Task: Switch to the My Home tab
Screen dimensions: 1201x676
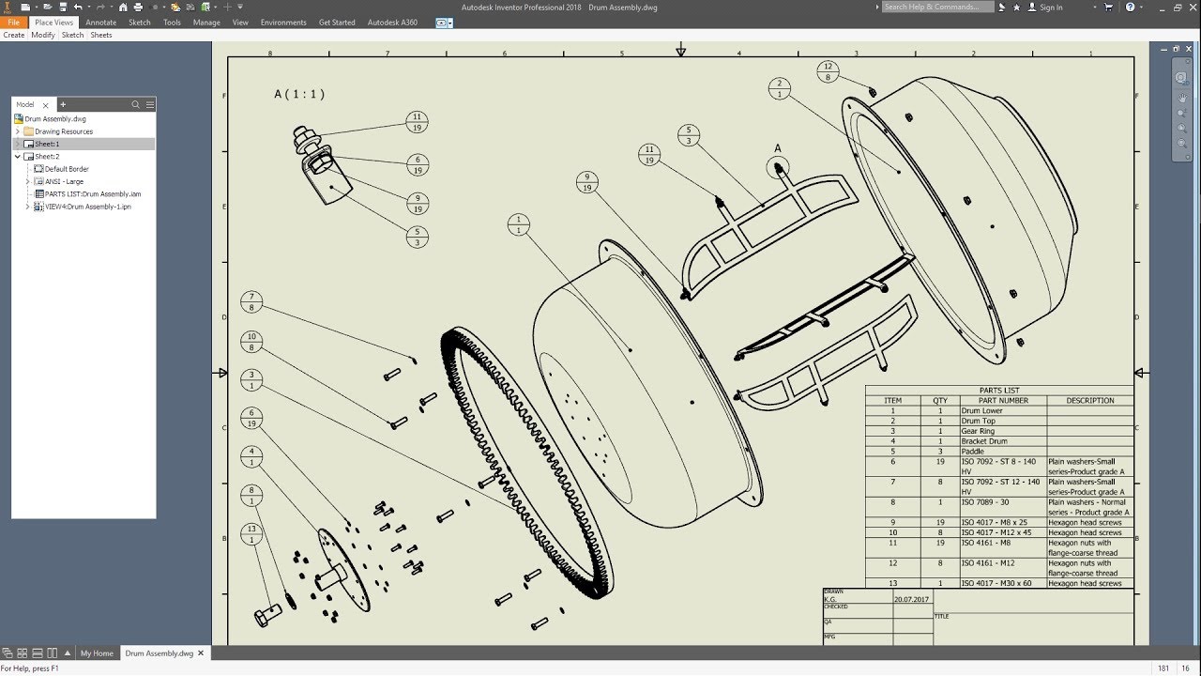Action: click(x=97, y=653)
